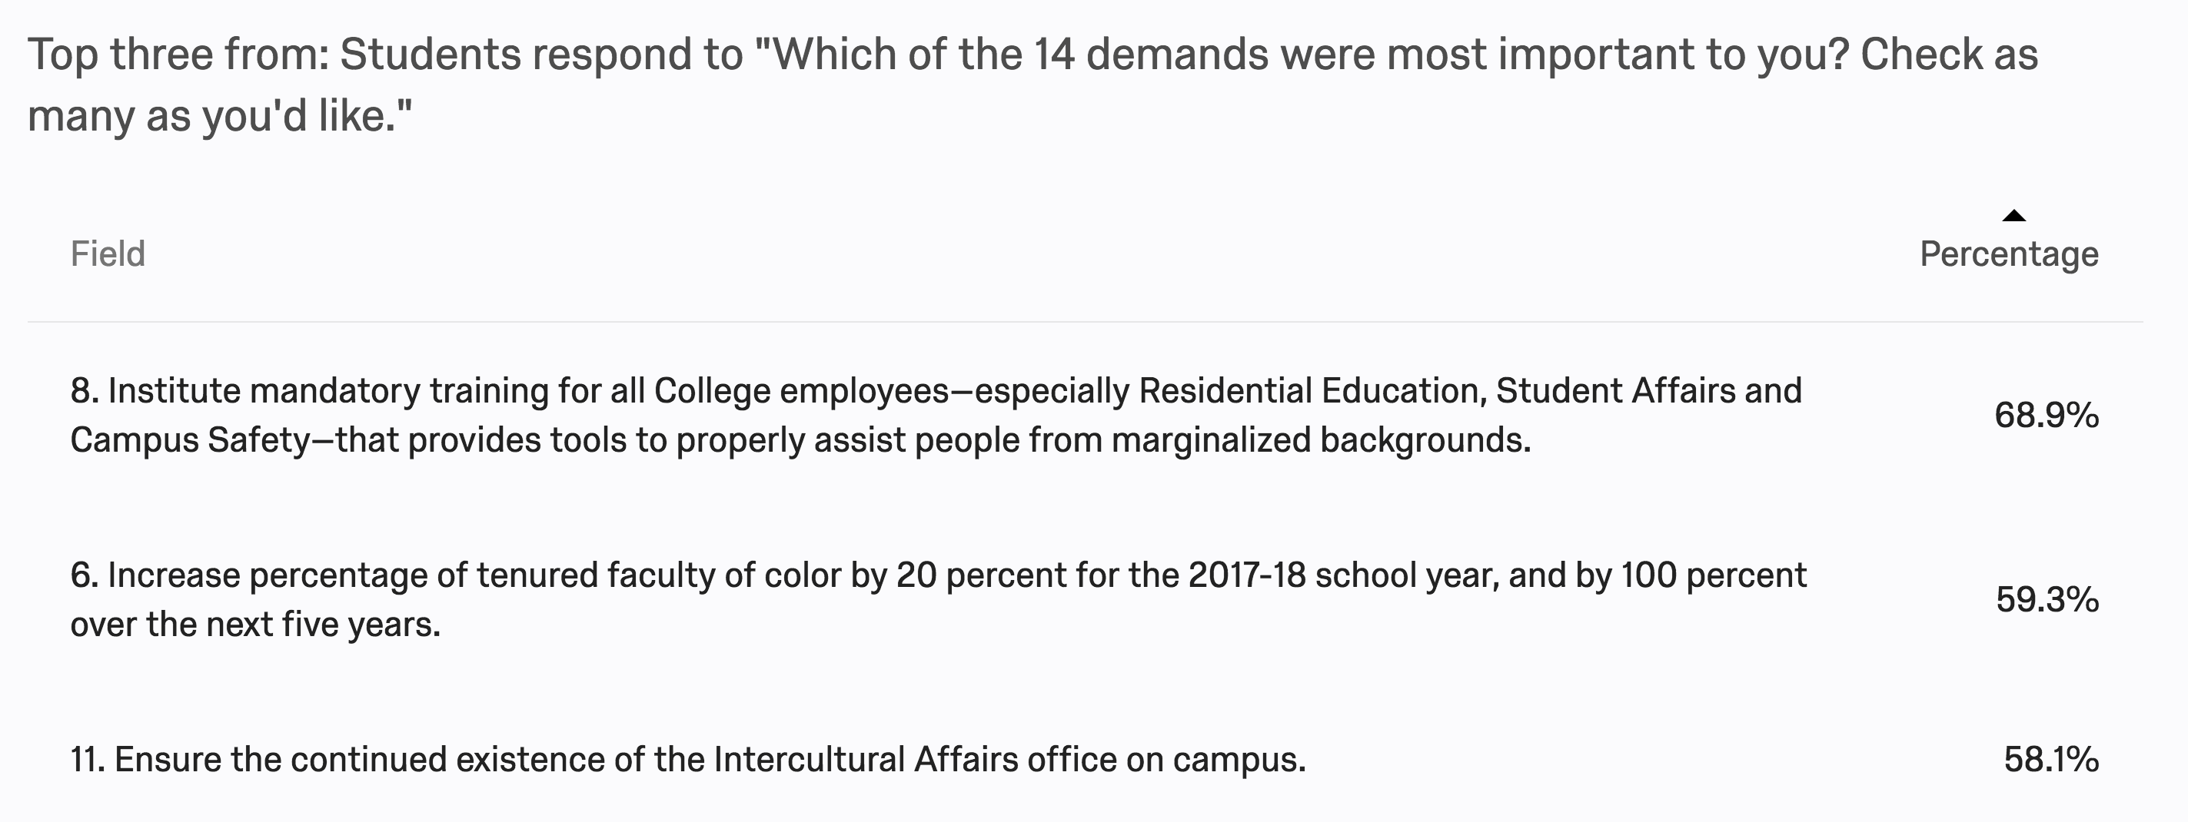Image resolution: width=2188 pixels, height=822 pixels.
Task: Click the words "Intercultural Affairs" in row 11
Action: [x=866, y=759]
